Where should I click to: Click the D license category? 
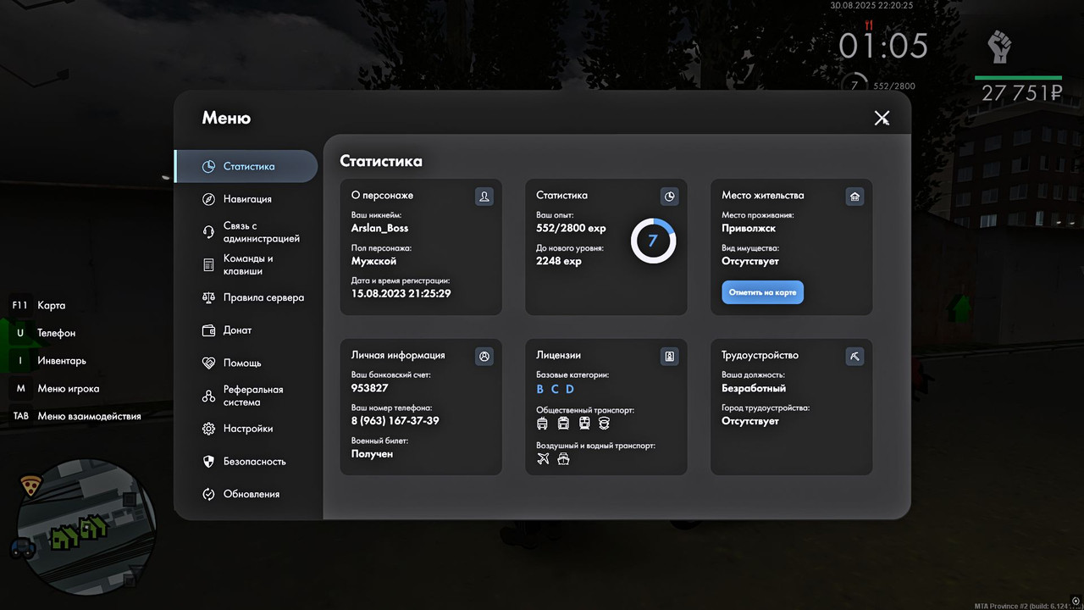570,389
